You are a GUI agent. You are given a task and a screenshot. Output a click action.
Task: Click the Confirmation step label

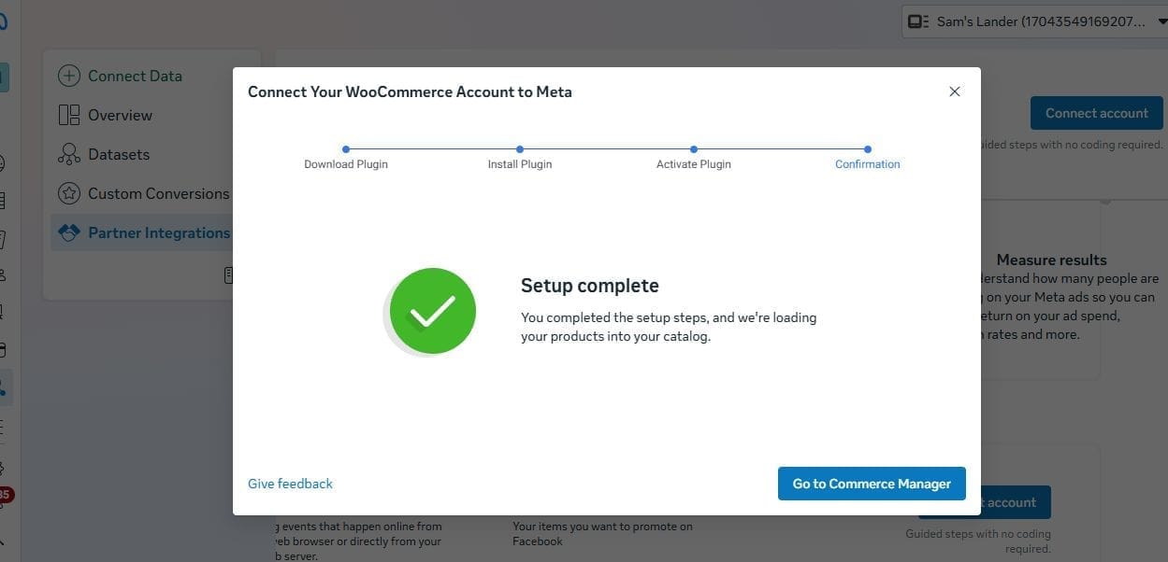(868, 164)
